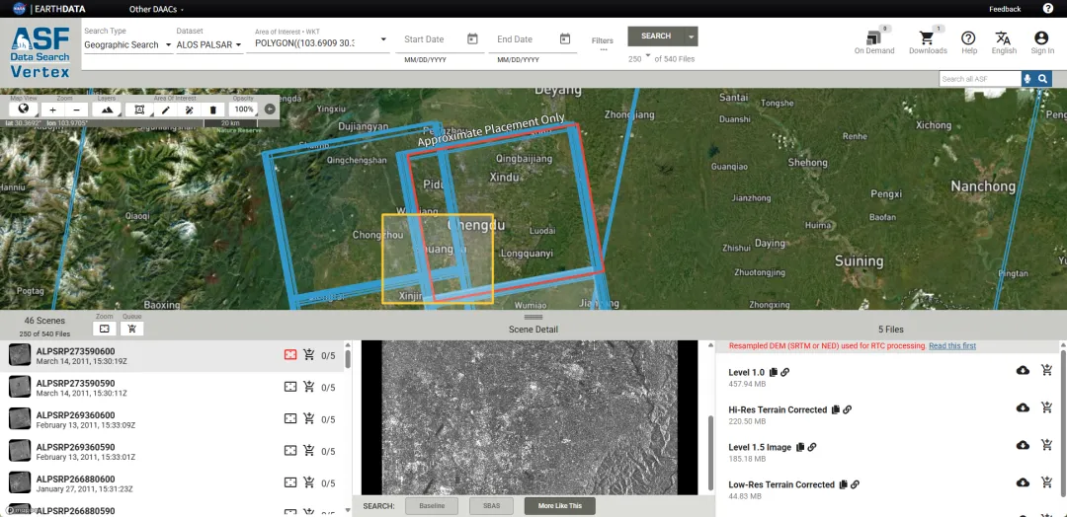This screenshot has width=1067, height=517.
Task: Click the results panel resize handle
Action: (533, 318)
